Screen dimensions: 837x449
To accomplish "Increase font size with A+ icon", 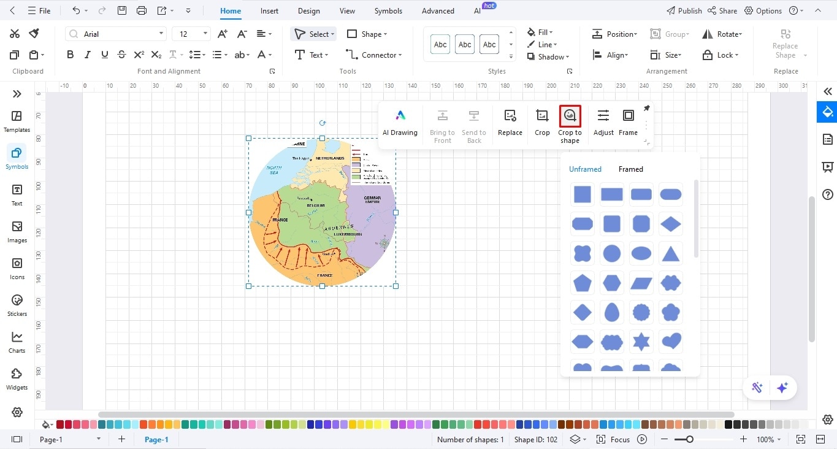I will pyautogui.click(x=223, y=34).
